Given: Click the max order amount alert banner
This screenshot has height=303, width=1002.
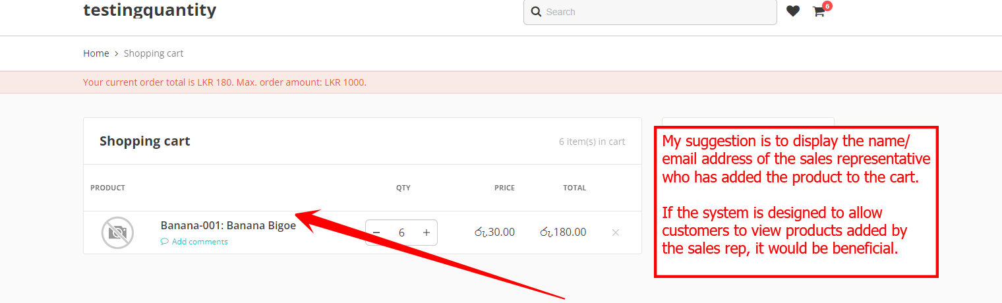Looking at the screenshot, I should pos(224,82).
